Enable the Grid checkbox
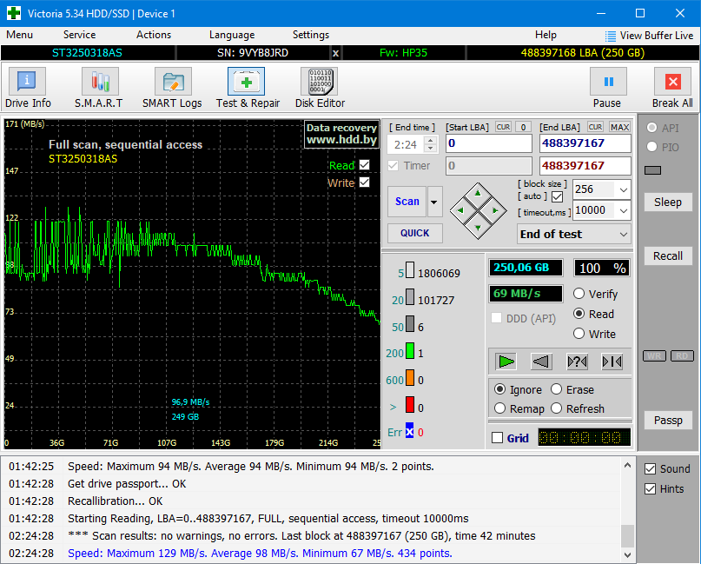The width and height of the screenshot is (701, 564). coord(497,438)
